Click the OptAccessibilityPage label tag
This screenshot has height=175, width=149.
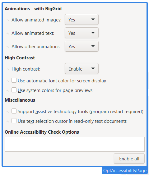125,171
